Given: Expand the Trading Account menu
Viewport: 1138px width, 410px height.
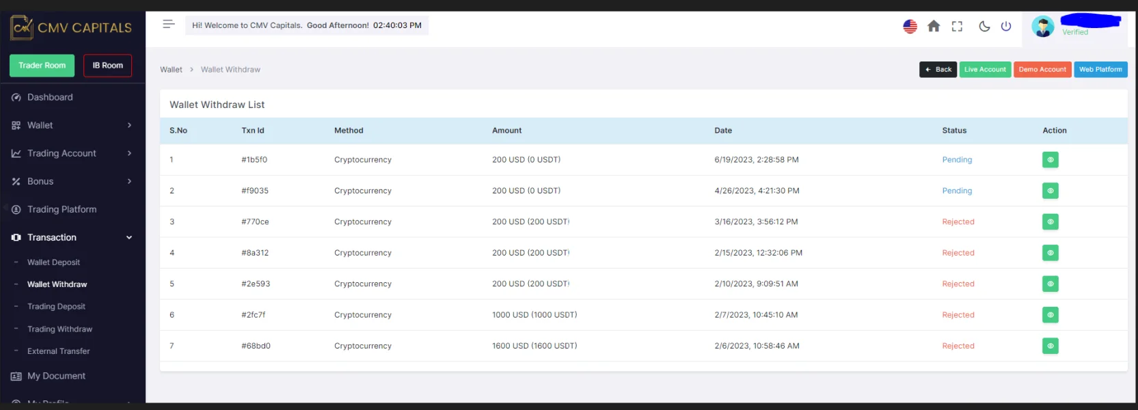Looking at the screenshot, I should (72, 154).
